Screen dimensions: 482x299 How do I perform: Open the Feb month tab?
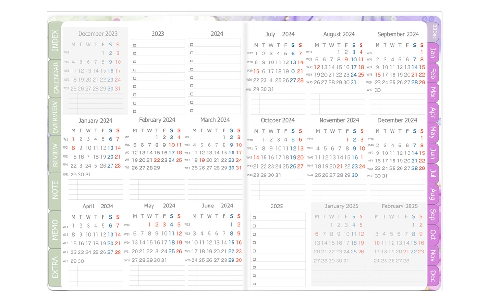(x=432, y=73)
